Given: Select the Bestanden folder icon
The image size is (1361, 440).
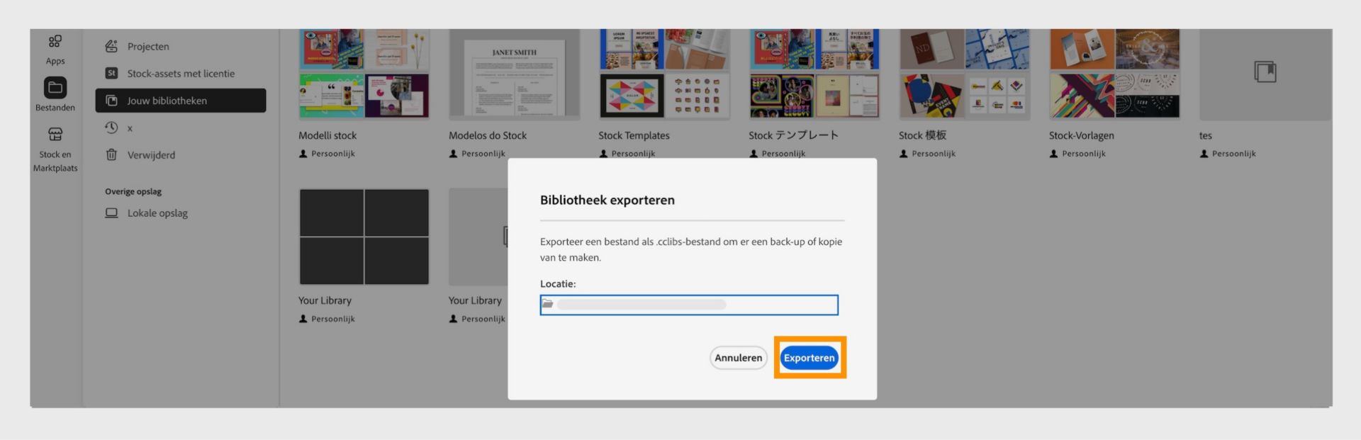Looking at the screenshot, I should coord(55,88).
